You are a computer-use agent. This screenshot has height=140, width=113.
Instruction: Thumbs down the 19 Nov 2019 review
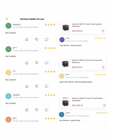click(x=37, y=63)
